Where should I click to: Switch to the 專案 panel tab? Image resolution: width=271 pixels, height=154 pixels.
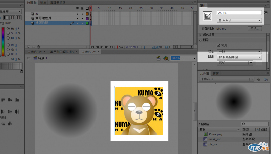tap(216, 74)
